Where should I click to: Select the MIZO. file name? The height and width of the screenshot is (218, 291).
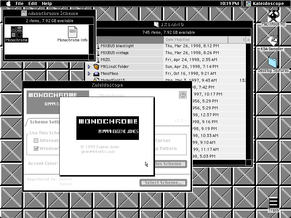pos(106,60)
